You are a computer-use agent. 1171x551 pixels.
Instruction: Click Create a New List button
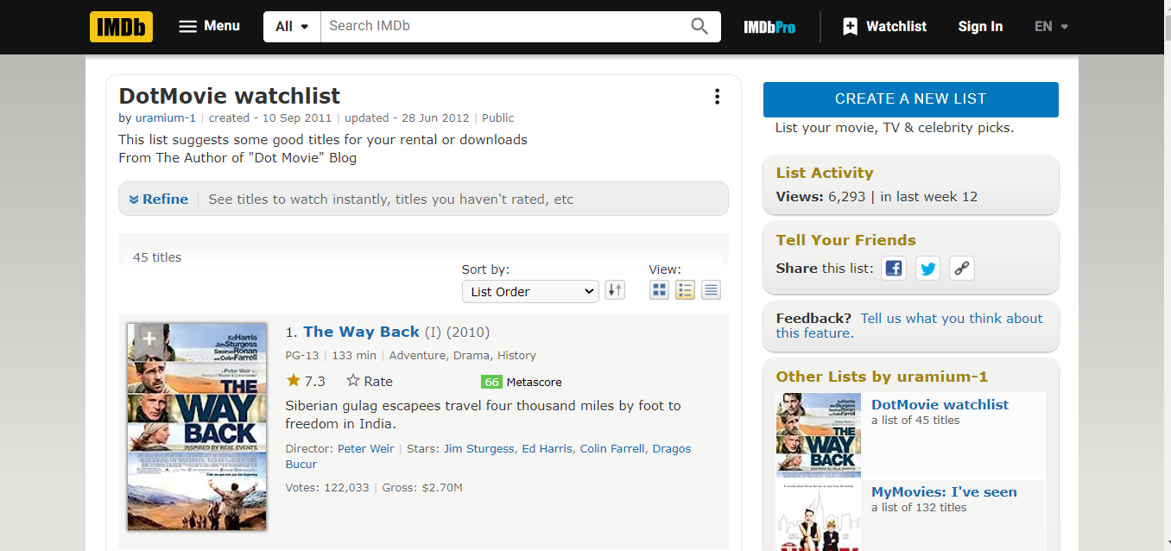[x=911, y=99]
